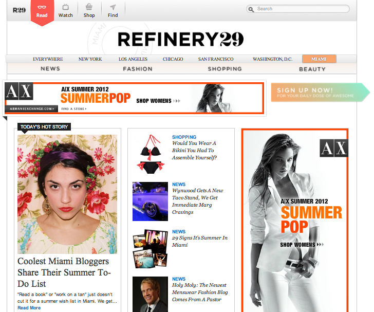Open 29 Signs It's Summer In Miami
This screenshot has width=374, height=312.
[x=200, y=242]
